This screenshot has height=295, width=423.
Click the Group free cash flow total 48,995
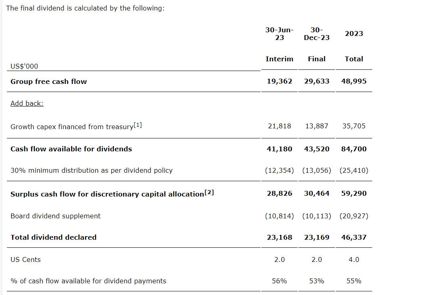[354, 81]
